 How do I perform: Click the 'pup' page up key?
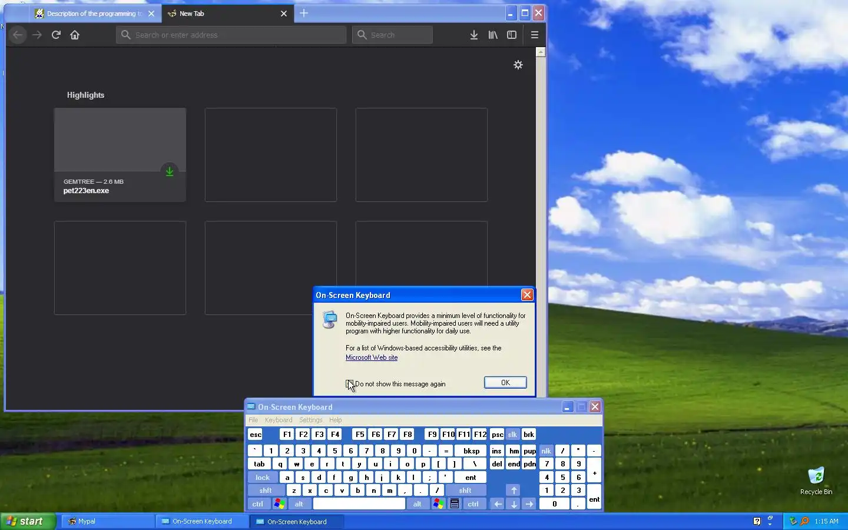[x=529, y=451]
